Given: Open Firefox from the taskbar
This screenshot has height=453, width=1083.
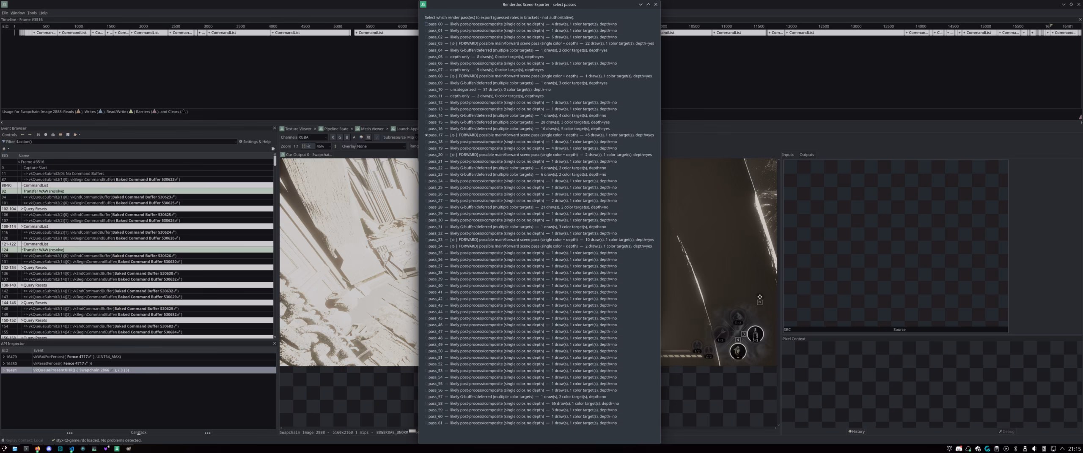Looking at the screenshot, I should 37,449.
